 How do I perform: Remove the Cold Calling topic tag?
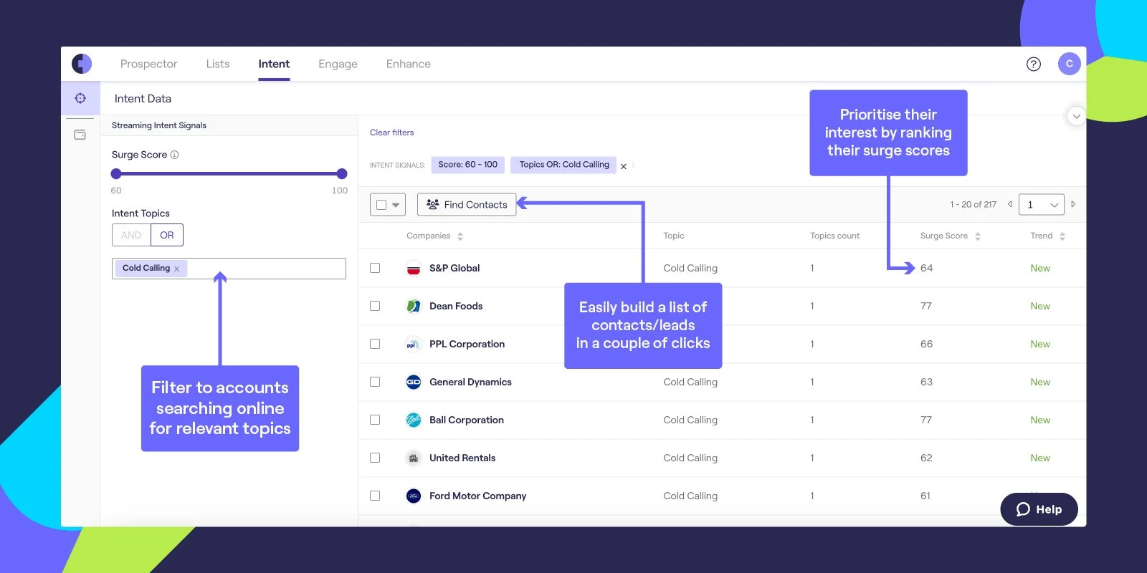coord(176,269)
